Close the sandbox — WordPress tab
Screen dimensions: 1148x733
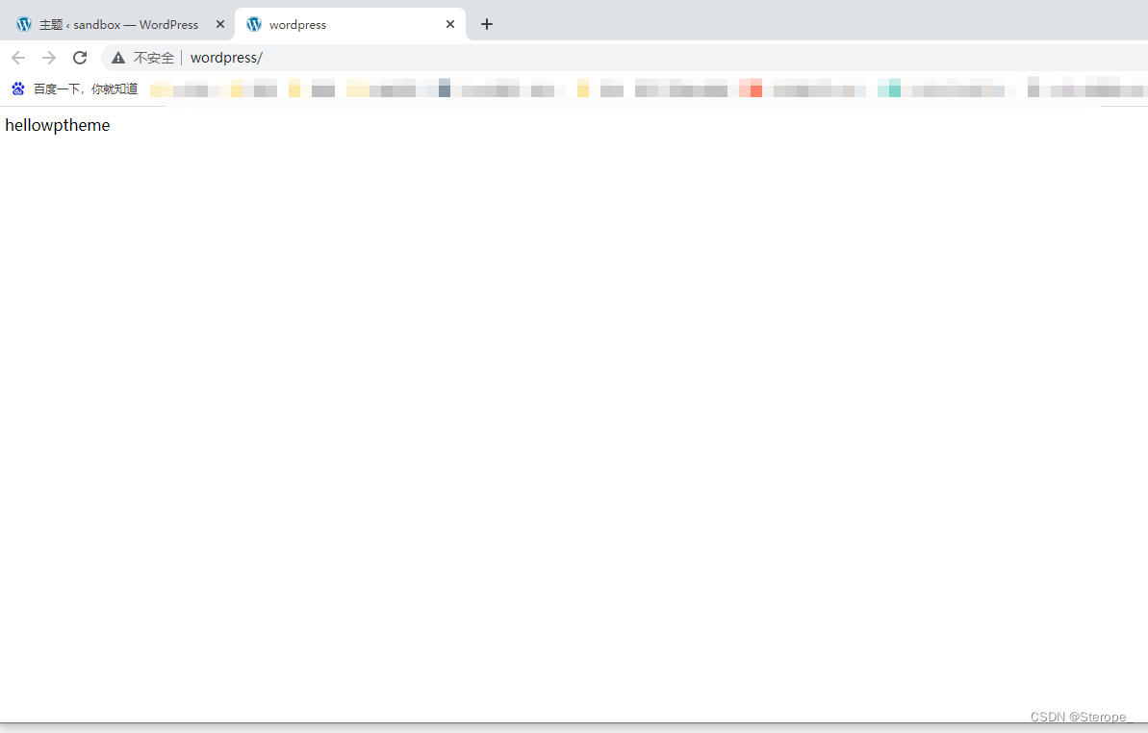click(219, 25)
